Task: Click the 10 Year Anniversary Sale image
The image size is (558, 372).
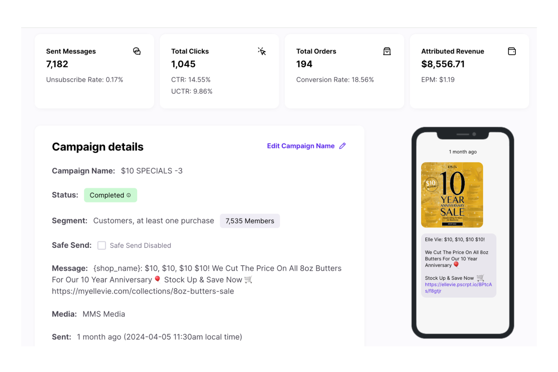Action: (452, 195)
